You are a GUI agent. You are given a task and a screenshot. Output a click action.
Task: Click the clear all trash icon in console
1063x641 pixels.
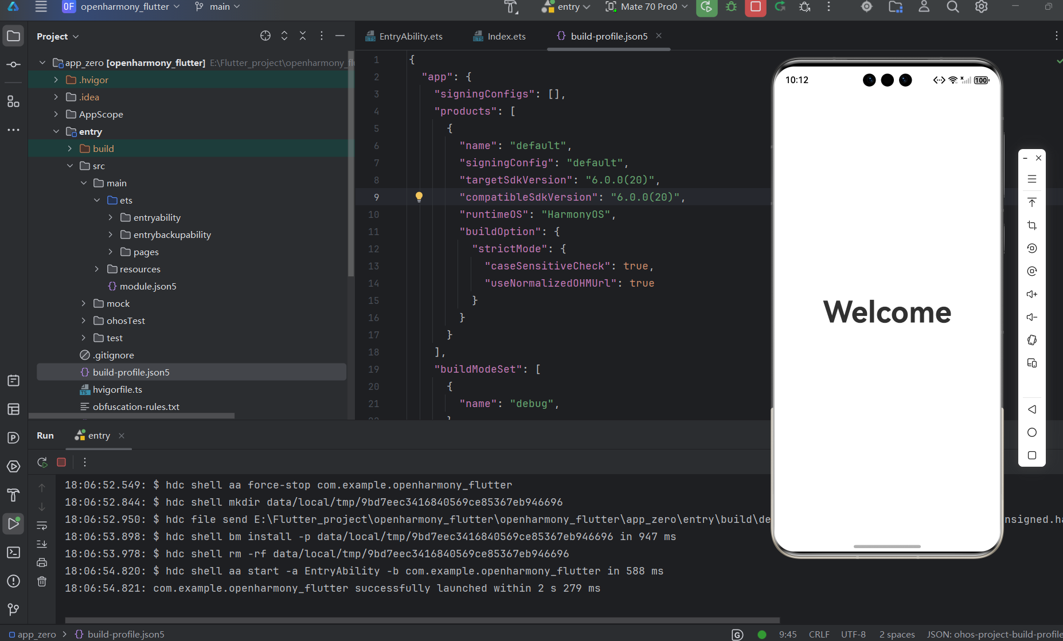42,581
